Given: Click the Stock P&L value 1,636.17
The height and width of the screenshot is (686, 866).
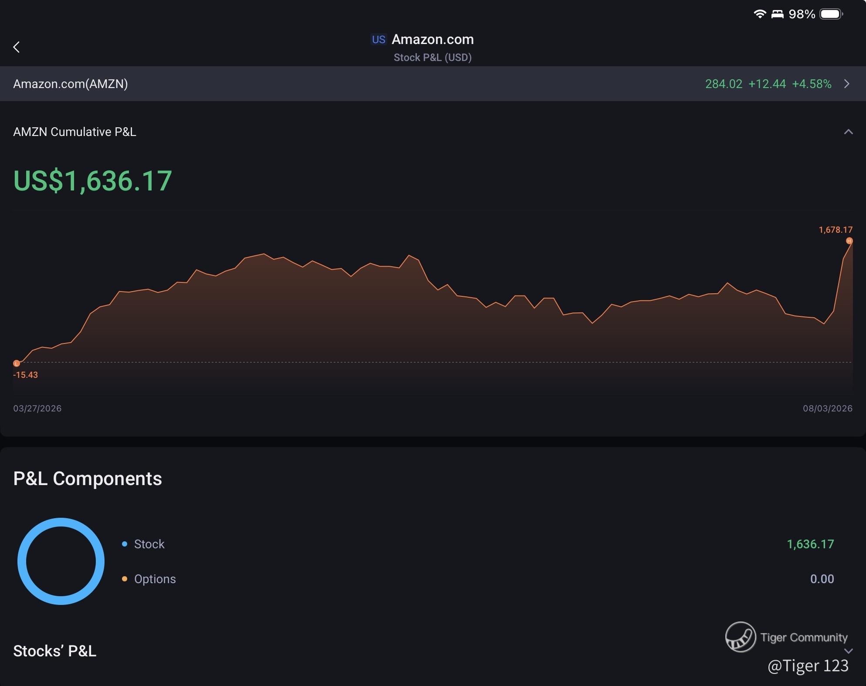Looking at the screenshot, I should coord(810,544).
